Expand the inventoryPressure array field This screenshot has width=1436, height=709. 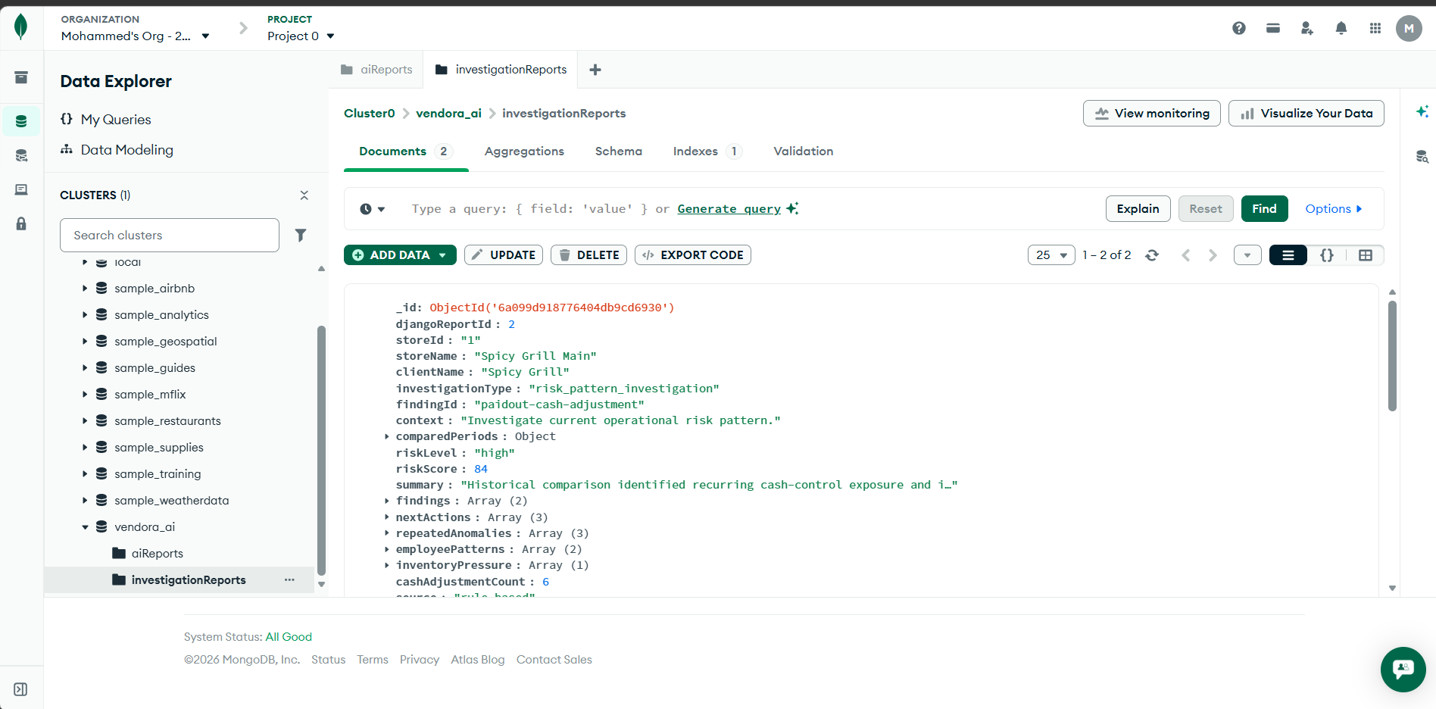pyautogui.click(x=387, y=565)
